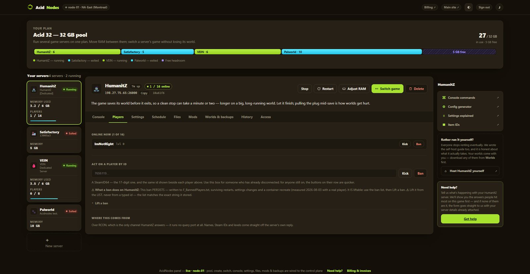Viewport: 530px width, 274px height.
Task: Click the Delete server button
Action: 416,89
